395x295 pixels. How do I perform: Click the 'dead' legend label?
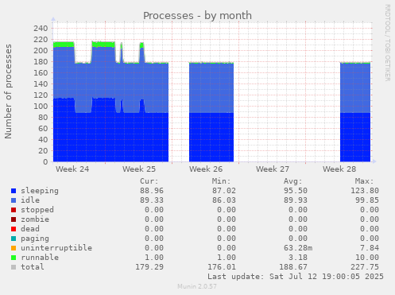pyautogui.click(x=30, y=229)
